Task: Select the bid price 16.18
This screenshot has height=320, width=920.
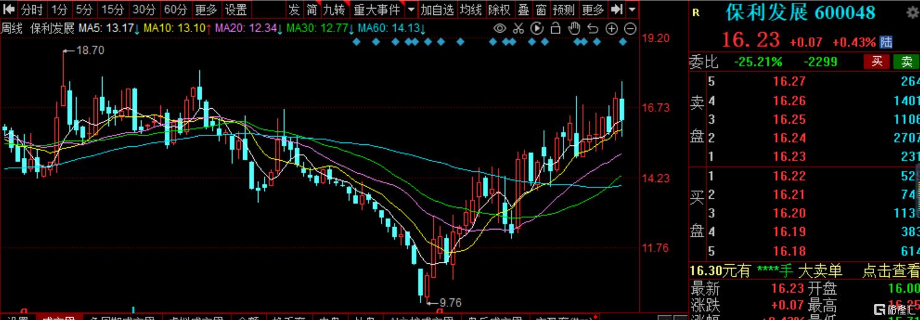Action: 789,251
